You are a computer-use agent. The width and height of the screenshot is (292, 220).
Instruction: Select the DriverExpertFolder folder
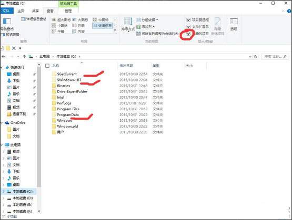(x=72, y=91)
